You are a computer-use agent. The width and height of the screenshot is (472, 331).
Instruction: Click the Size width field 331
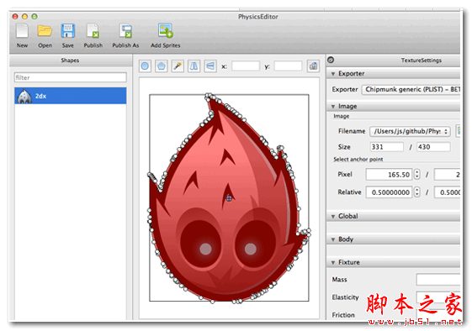click(x=386, y=147)
